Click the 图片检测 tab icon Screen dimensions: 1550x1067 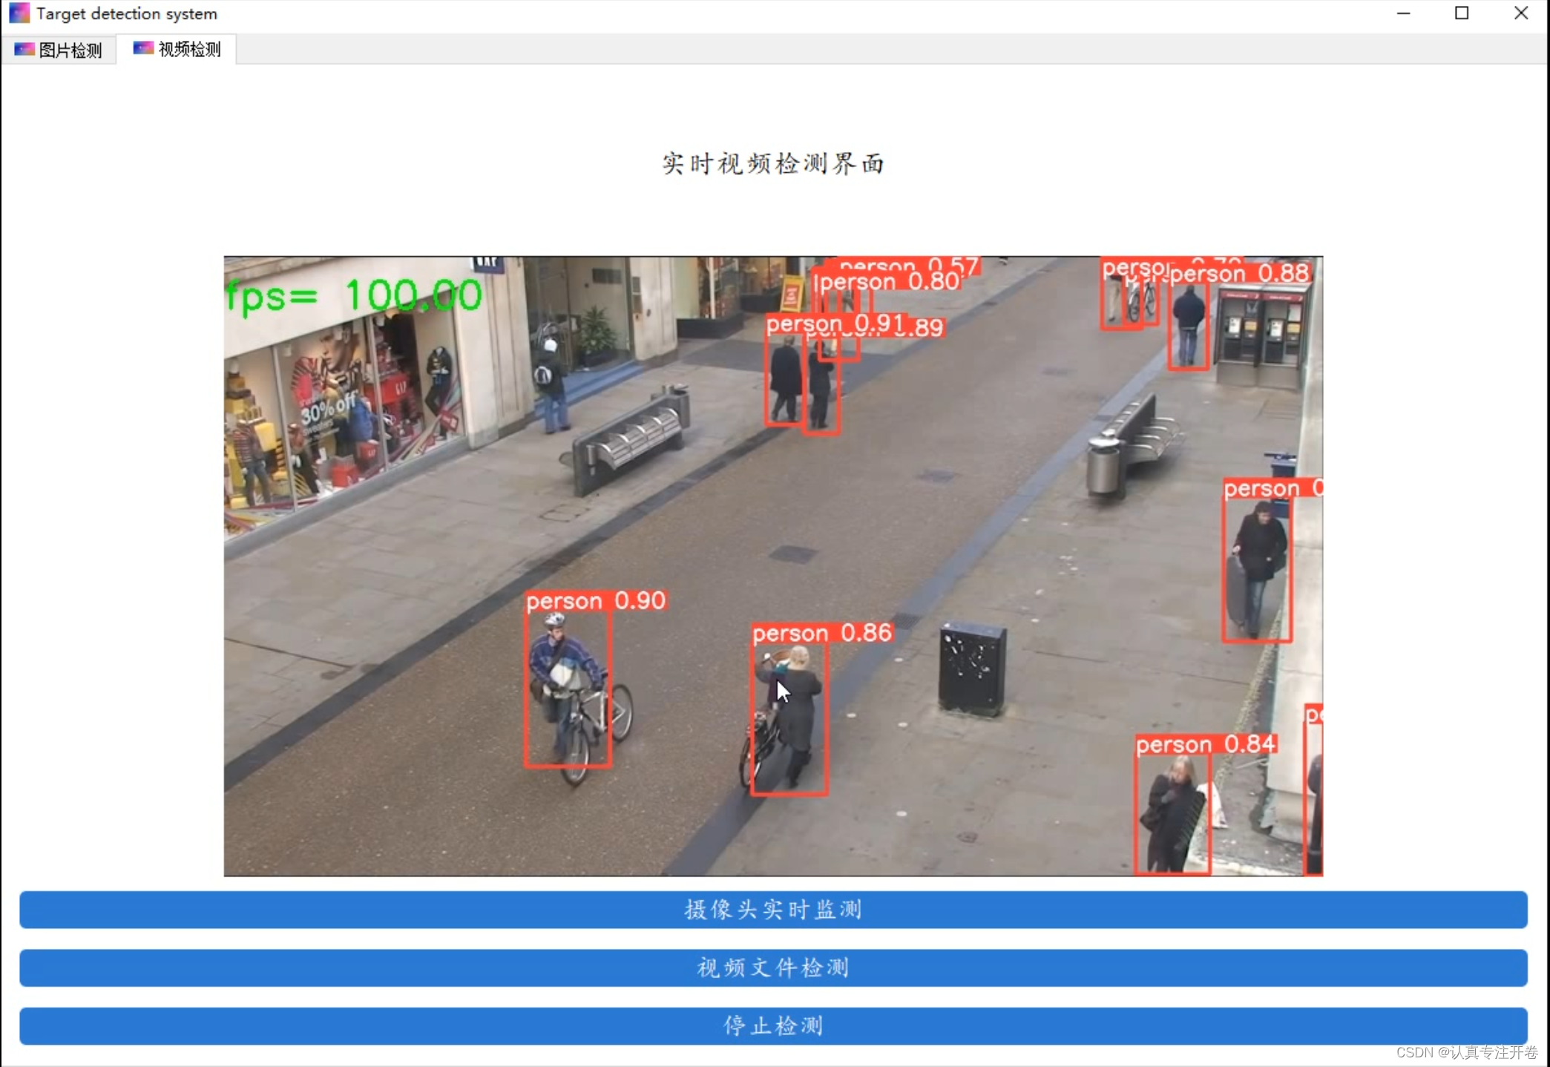[x=24, y=50]
